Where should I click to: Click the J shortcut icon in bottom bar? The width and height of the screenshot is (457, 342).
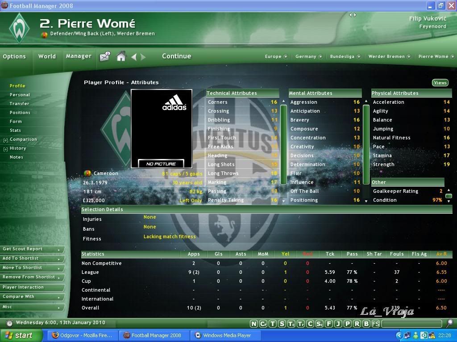tap(338, 324)
